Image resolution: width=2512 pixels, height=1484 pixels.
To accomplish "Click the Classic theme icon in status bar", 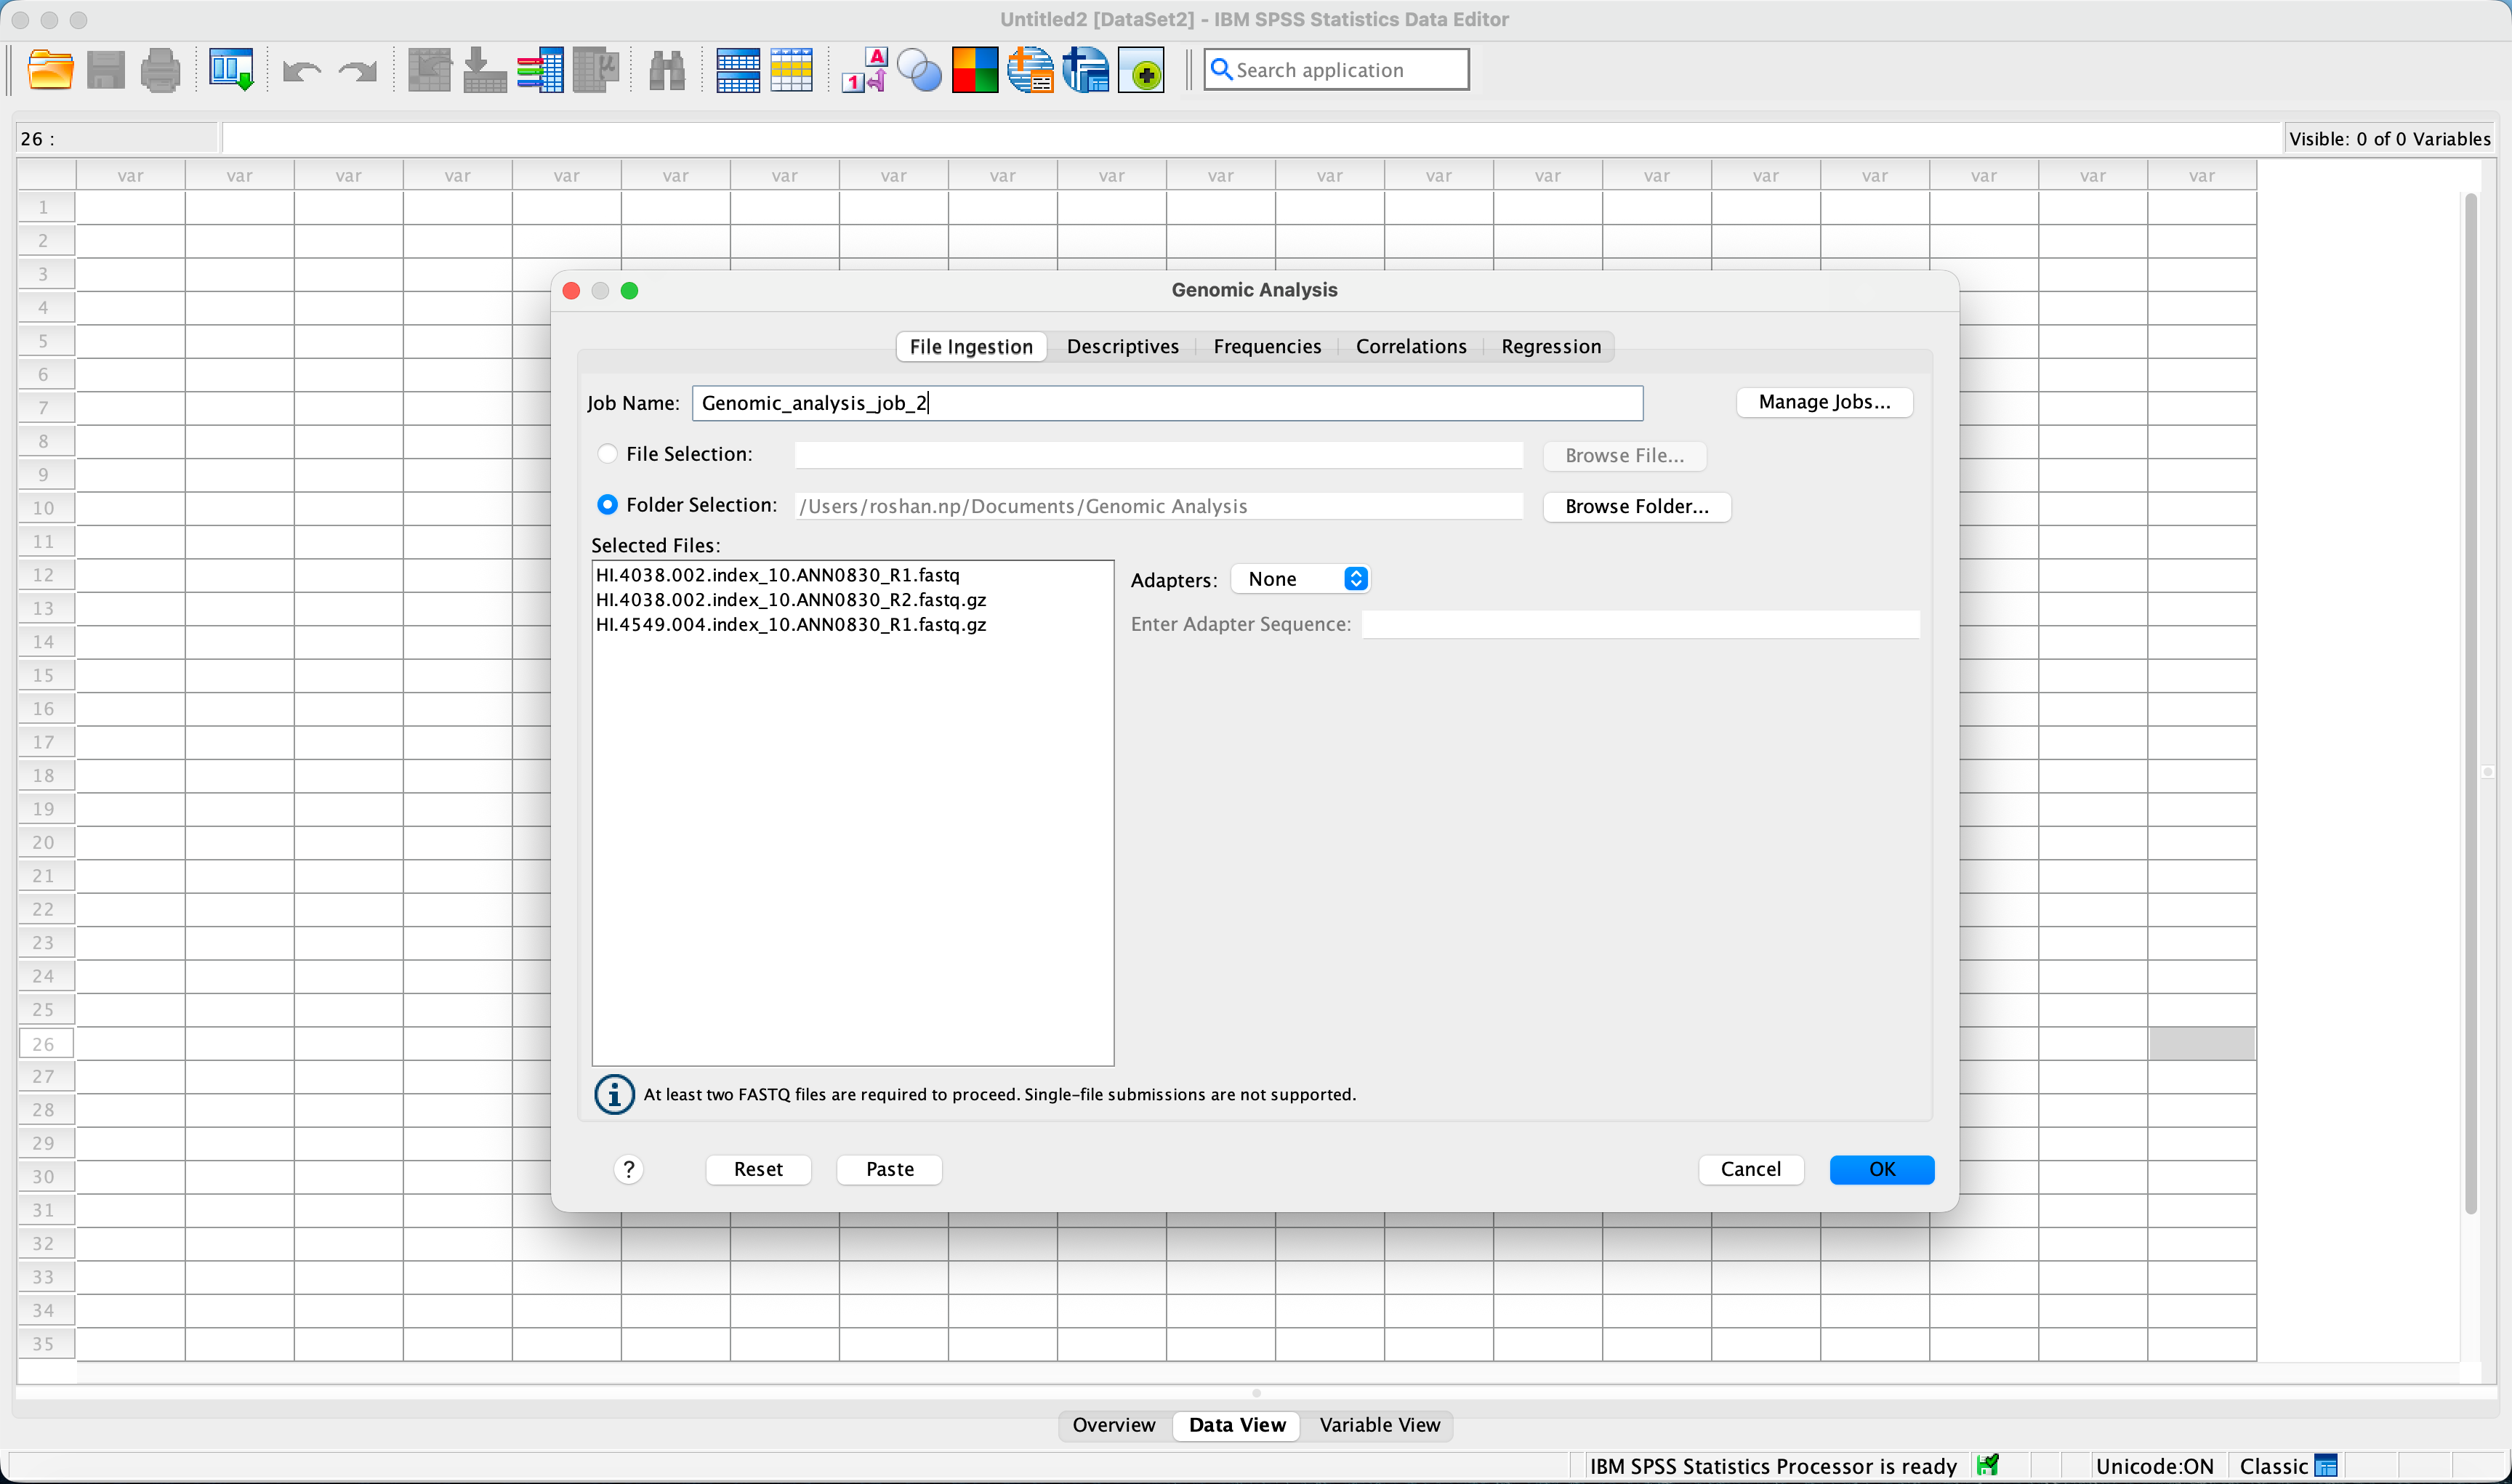I will click(2326, 1466).
